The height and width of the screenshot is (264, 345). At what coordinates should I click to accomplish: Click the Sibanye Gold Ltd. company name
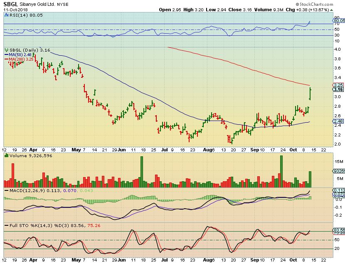(x=37, y=5)
